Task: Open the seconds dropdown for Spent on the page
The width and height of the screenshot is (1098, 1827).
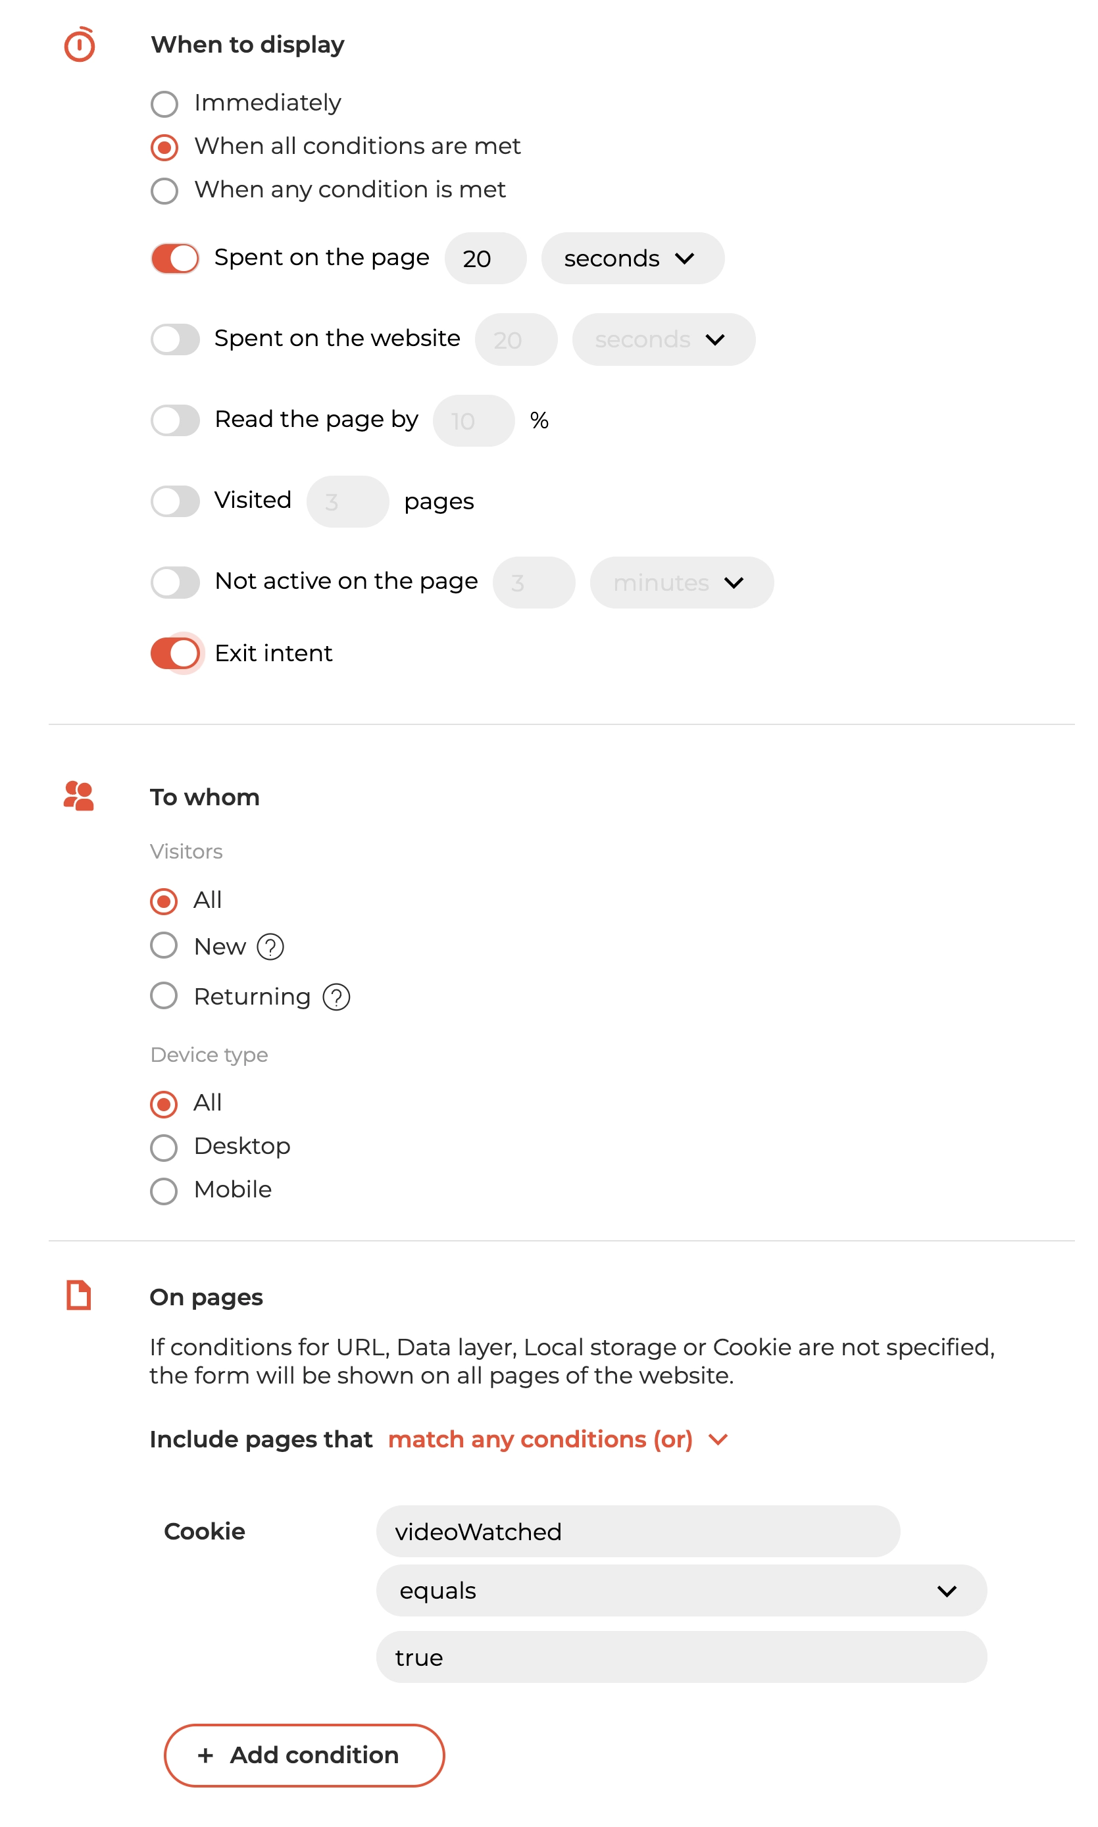Action: 633,258
